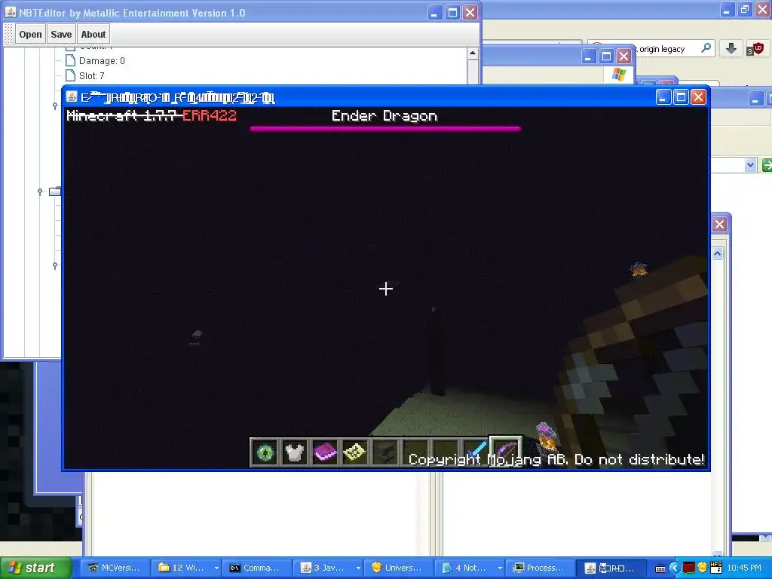The height and width of the screenshot is (579, 772).
Task: Click the Windows flag logo in background window
Action: click(x=618, y=75)
